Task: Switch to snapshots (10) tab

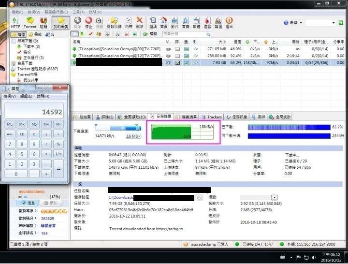Action: tap(131, 117)
